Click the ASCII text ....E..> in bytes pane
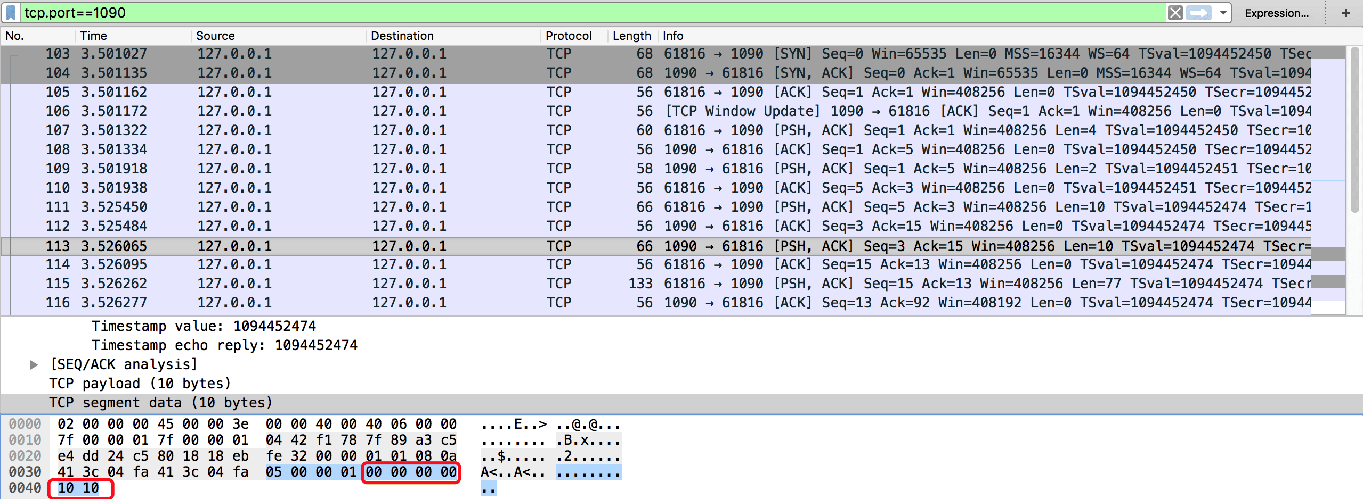1363x499 pixels. (514, 425)
